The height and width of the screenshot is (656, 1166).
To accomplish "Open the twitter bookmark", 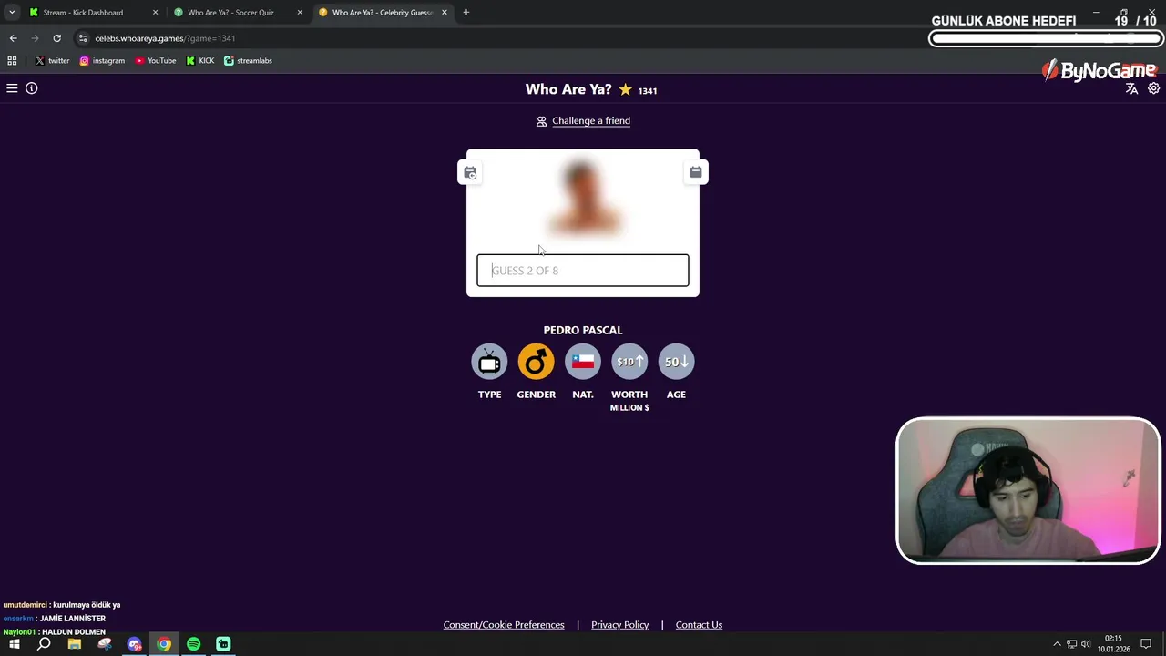I will click(52, 61).
